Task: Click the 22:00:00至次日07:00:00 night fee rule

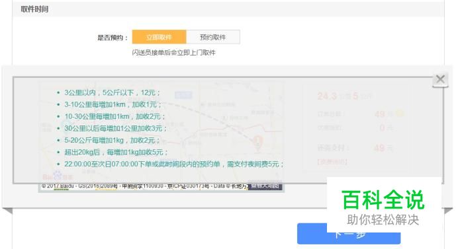Action: [174, 164]
